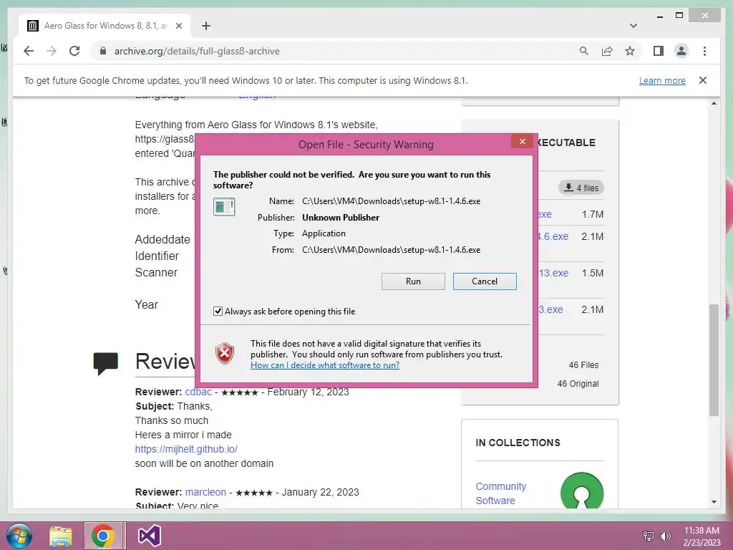Image resolution: width=733 pixels, height=550 pixels.
Task: Click the Reviews speech bubble icon
Action: 106,363
